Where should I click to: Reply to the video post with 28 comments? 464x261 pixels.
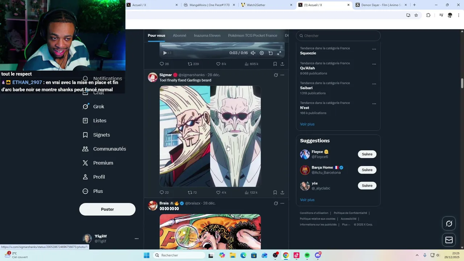(164, 64)
